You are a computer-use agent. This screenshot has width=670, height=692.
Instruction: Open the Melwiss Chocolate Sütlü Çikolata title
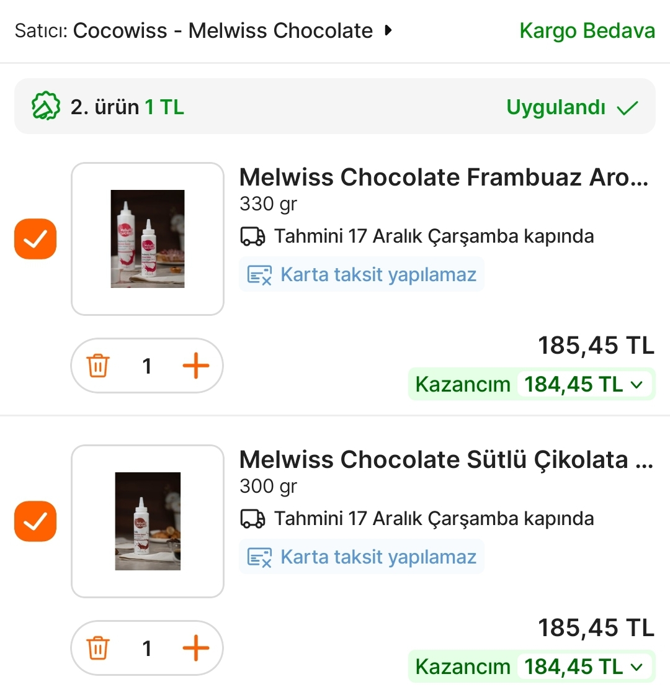(444, 460)
